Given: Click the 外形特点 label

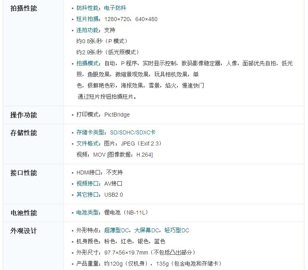Looking at the screenshot, I should tap(87, 230).
